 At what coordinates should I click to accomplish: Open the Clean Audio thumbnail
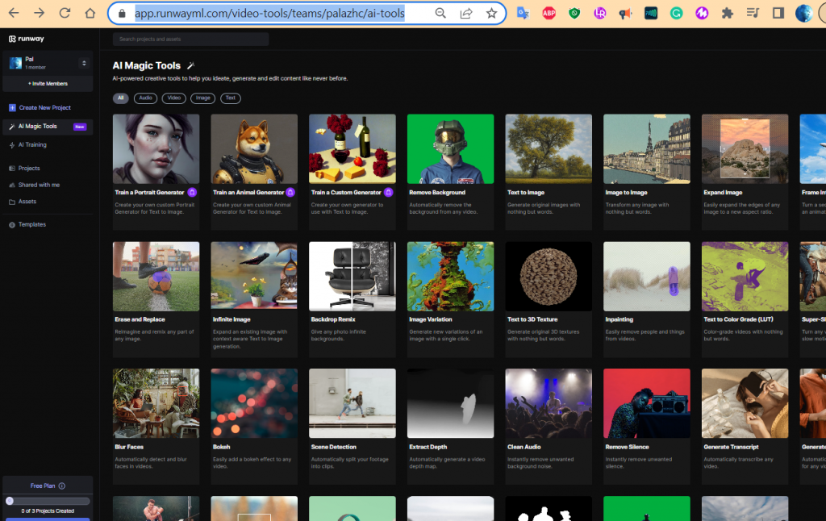point(549,403)
